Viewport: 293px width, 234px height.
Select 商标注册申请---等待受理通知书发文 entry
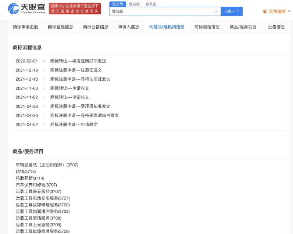85,115
